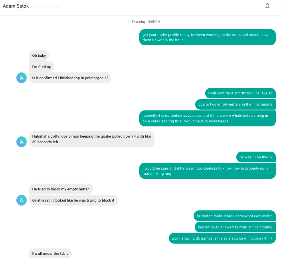The height and width of the screenshot is (258, 281).
Task: Click avatar beside "Hahahaha gotta love Simon" message
Action: (x=22, y=142)
